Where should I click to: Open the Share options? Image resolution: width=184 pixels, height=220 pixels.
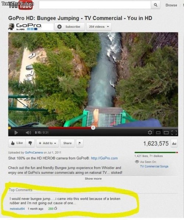(x=67, y=143)
